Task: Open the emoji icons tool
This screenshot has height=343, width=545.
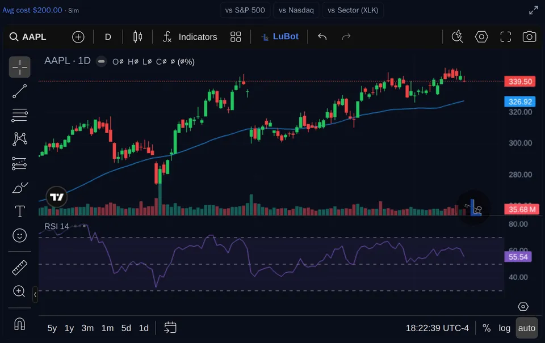Action: coord(19,235)
